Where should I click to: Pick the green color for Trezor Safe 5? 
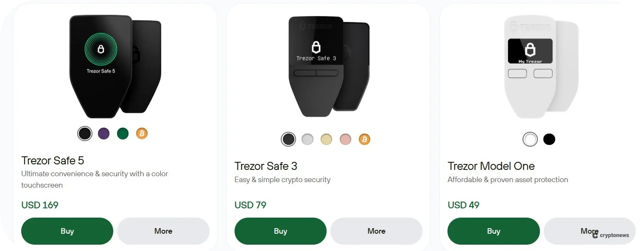[x=123, y=133]
